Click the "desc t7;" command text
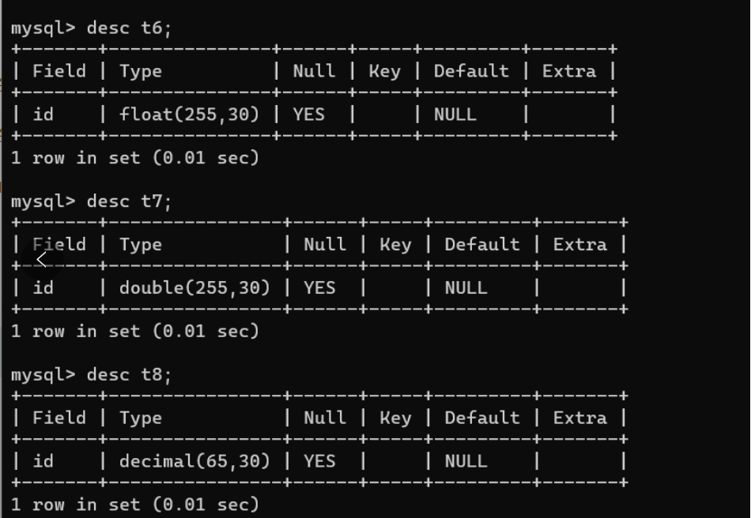The image size is (751, 518). 129,201
